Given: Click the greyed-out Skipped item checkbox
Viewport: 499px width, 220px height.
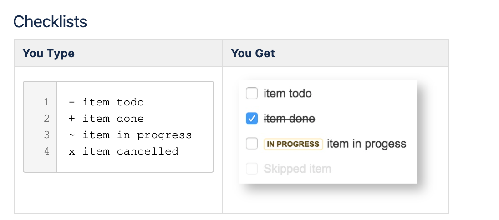Looking at the screenshot, I should [252, 169].
